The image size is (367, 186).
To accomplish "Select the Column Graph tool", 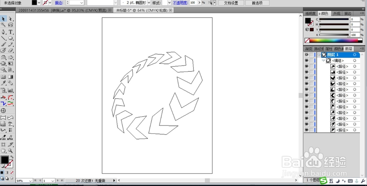I will (x=11, y=90).
